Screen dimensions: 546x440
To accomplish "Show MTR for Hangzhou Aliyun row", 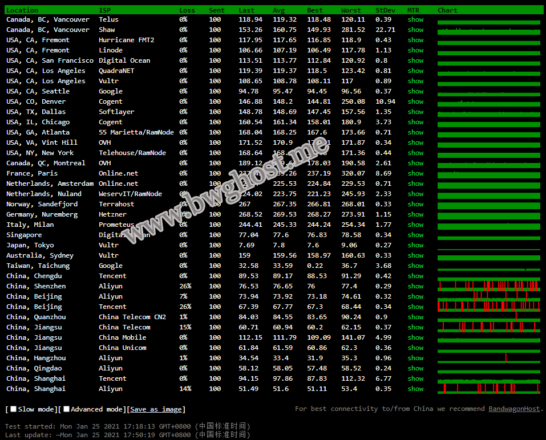I will (416, 358).
